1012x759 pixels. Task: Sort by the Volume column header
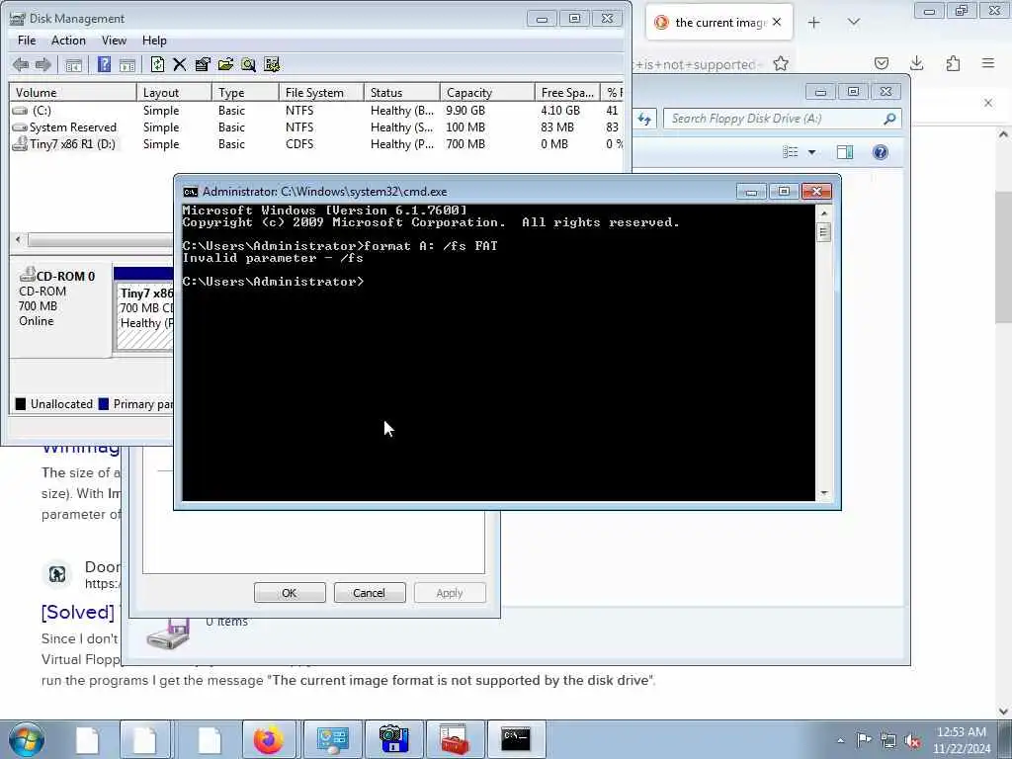click(x=72, y=92)
